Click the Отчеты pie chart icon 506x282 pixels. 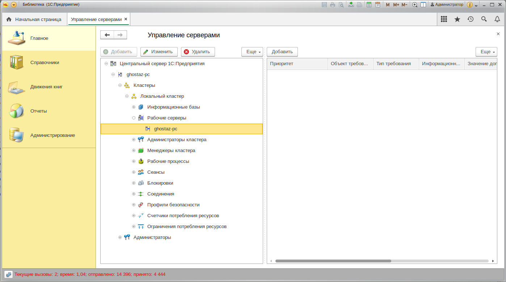point(16,111)
